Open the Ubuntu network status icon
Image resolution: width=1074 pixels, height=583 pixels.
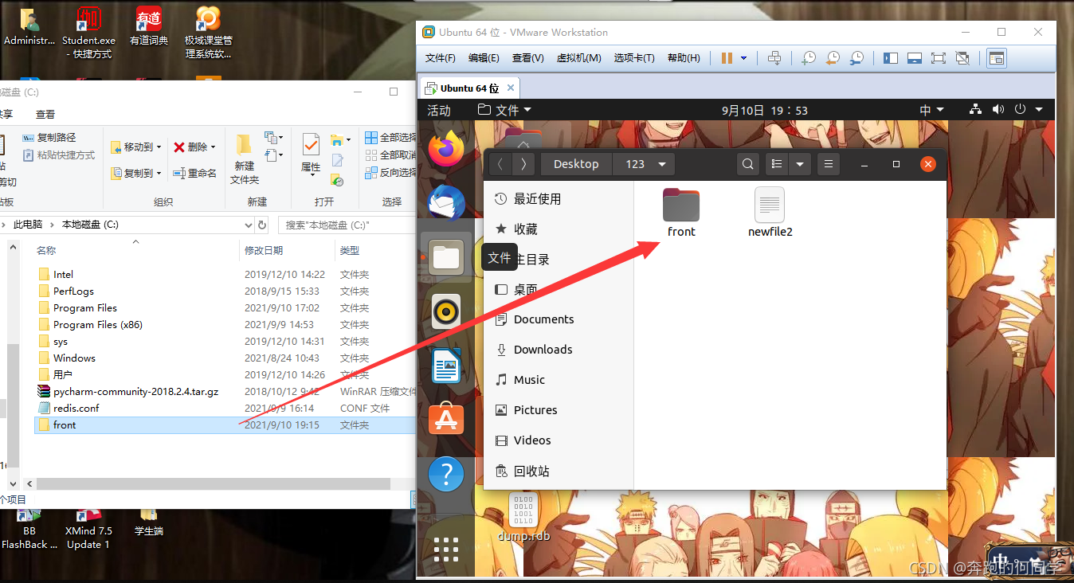pyautogui.click(x=975, y=110)
